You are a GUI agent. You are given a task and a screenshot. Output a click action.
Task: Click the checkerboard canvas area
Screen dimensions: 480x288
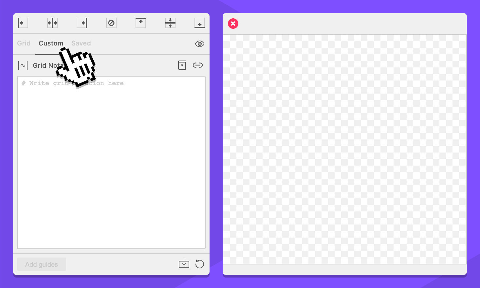pyautogui.click(x=344, y=149)
